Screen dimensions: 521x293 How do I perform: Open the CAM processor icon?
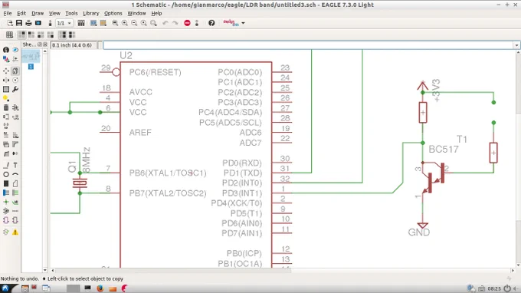point(38,23)
